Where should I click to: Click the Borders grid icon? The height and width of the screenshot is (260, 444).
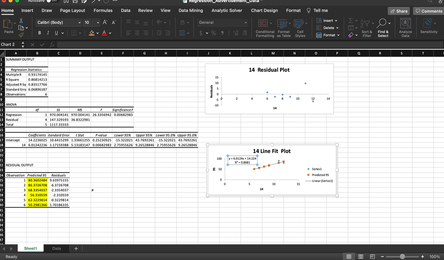[74, 33]
